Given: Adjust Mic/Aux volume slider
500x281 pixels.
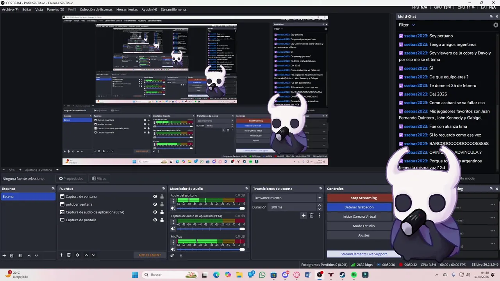Looking at the screenshot, I should click(211, 249).
